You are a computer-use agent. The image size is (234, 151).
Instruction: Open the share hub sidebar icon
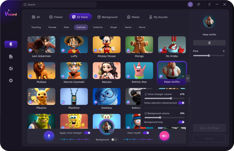[11, 69]
